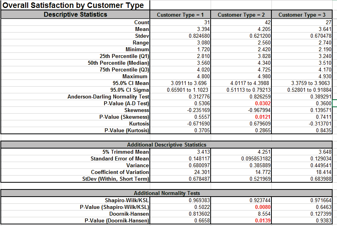Click the red A-D Test p-value 0.0302
This screenshot has height=226, width=337.
[241, 104]
